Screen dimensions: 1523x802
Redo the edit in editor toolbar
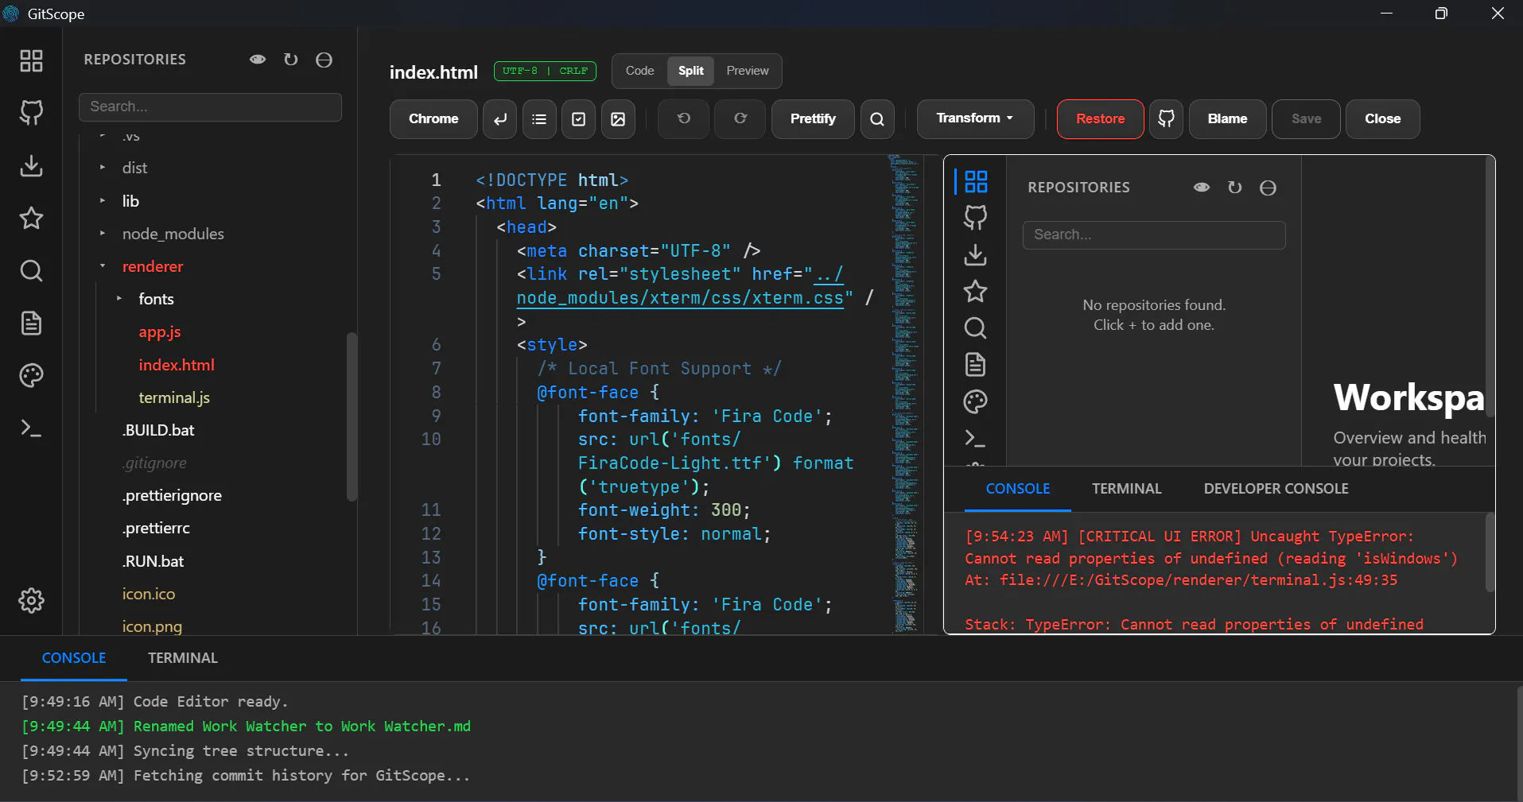740,119
